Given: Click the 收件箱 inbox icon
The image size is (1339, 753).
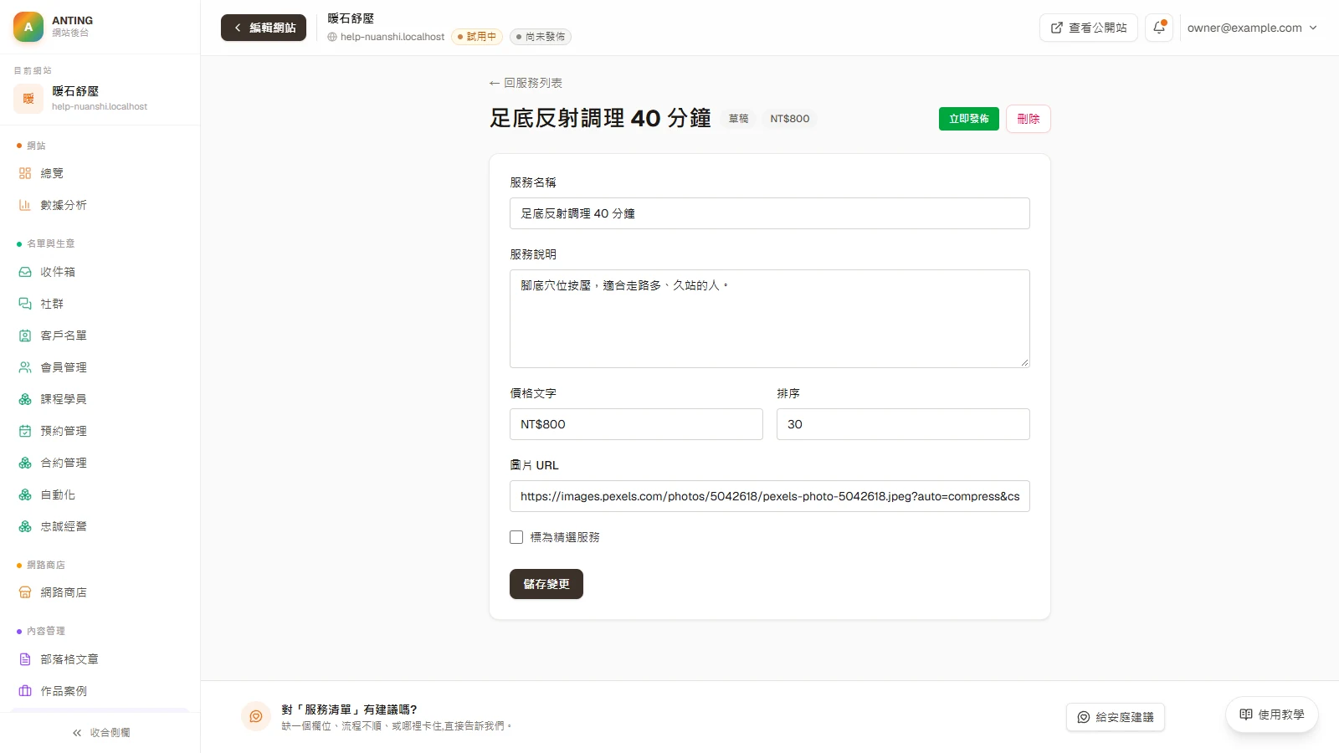Looking at the screenshot, I should tap(25, 272).
